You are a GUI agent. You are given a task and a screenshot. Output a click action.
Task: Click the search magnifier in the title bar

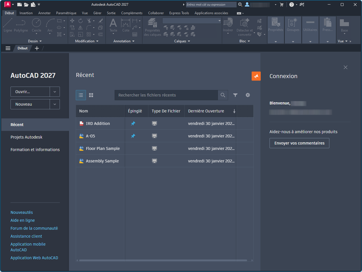[240, 5]
